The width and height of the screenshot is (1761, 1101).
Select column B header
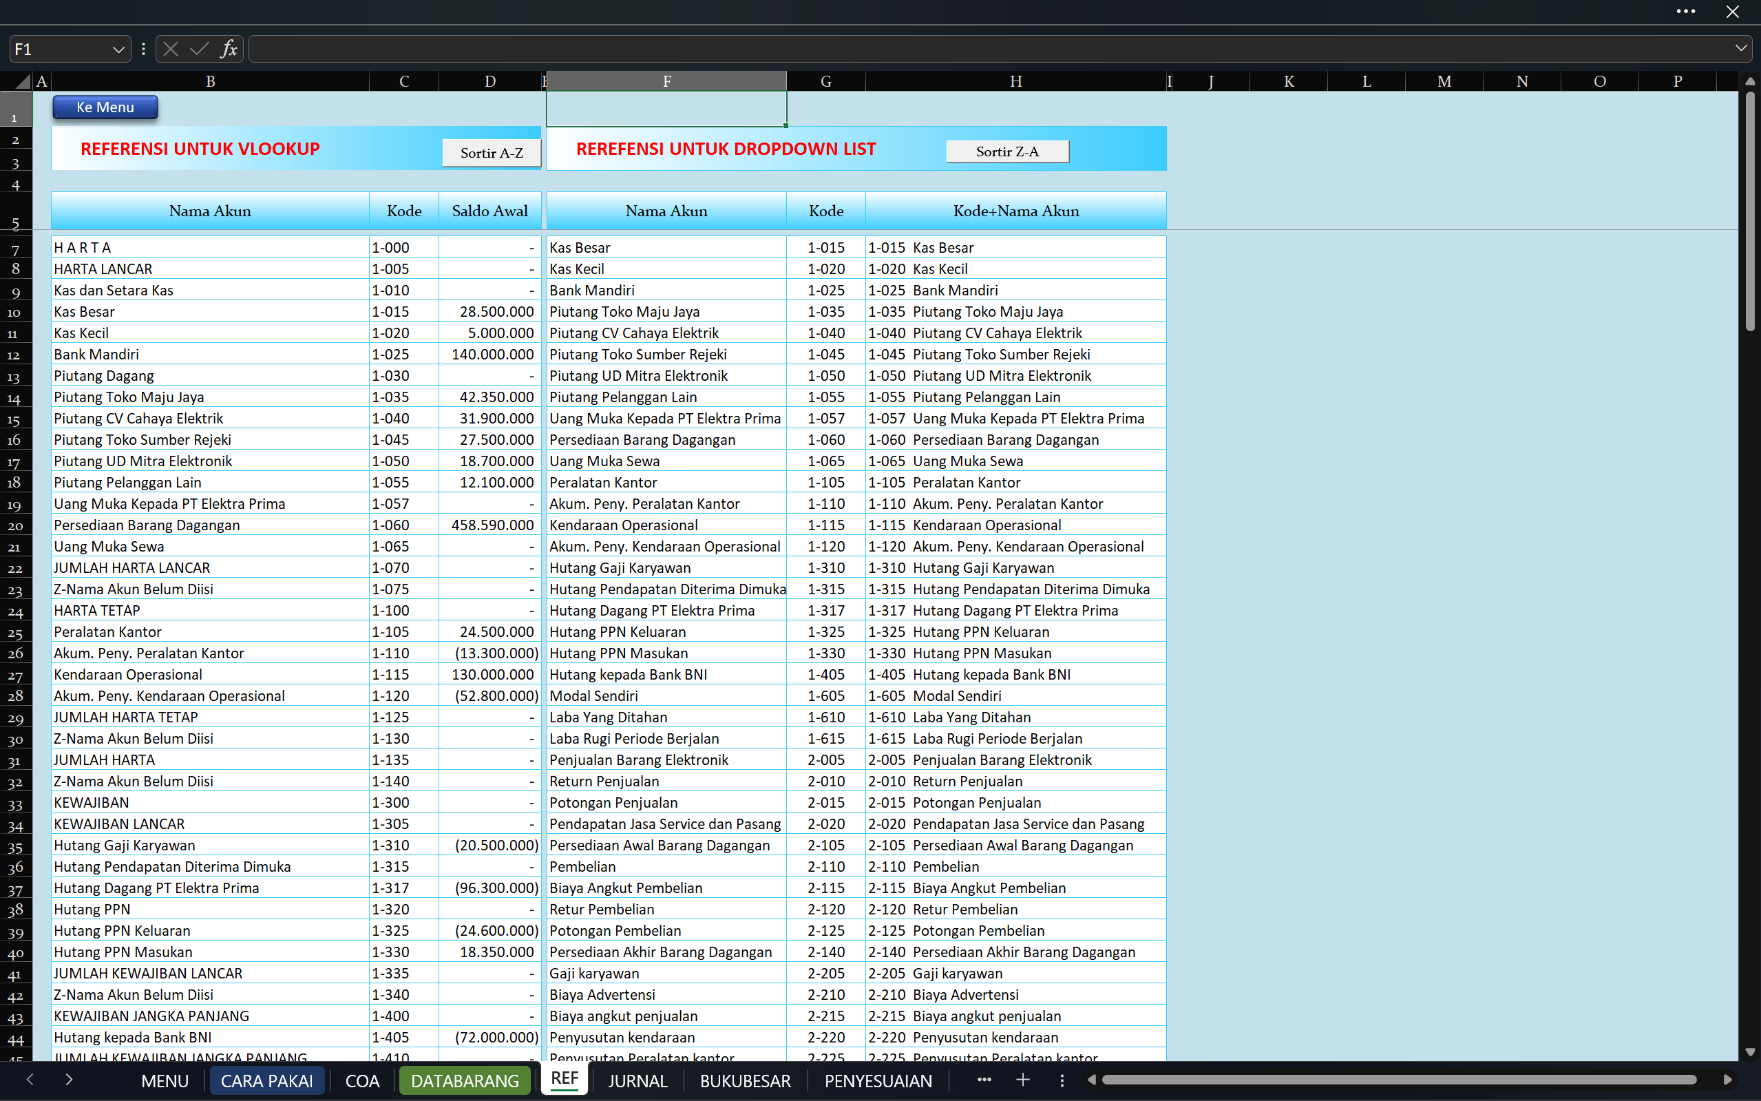pyautogui.click(x=211, y=81)
